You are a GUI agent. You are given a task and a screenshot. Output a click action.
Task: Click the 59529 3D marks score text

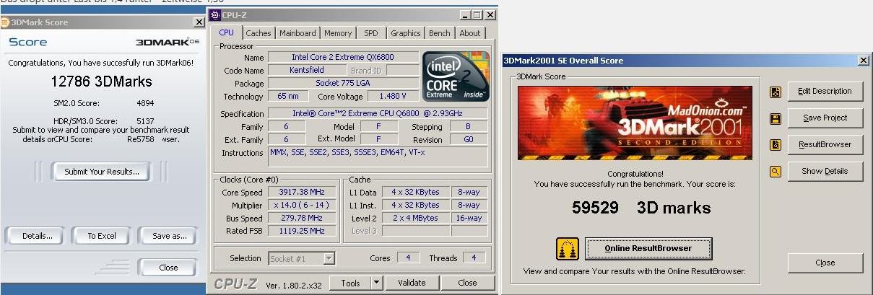coord(641,208)
